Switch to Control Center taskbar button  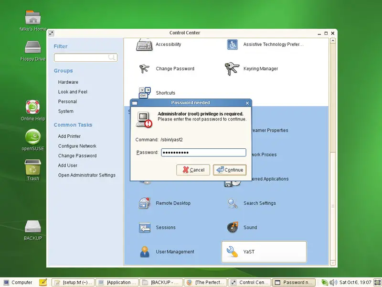click(x=249, y=282)
